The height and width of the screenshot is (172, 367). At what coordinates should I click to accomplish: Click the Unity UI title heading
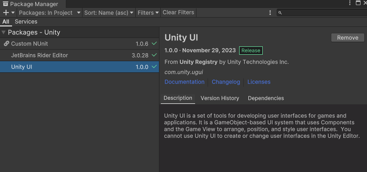pos(181,38)
